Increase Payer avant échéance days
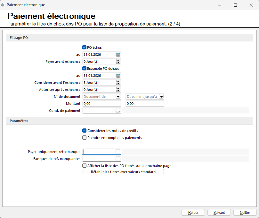This screenshot has width=259, height=218. coord(118,60)
